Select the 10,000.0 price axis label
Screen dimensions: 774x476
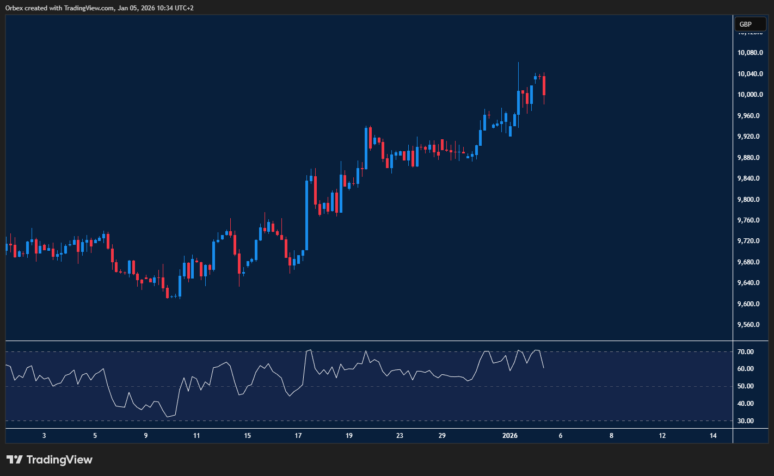750,95
